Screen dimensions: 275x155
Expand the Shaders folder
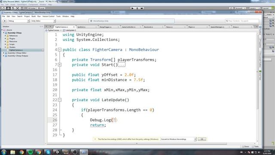pyautogui.click(x=6, y=47)
